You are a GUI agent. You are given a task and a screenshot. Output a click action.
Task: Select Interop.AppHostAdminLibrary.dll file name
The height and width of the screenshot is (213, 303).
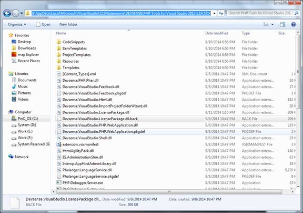[89, 163]
